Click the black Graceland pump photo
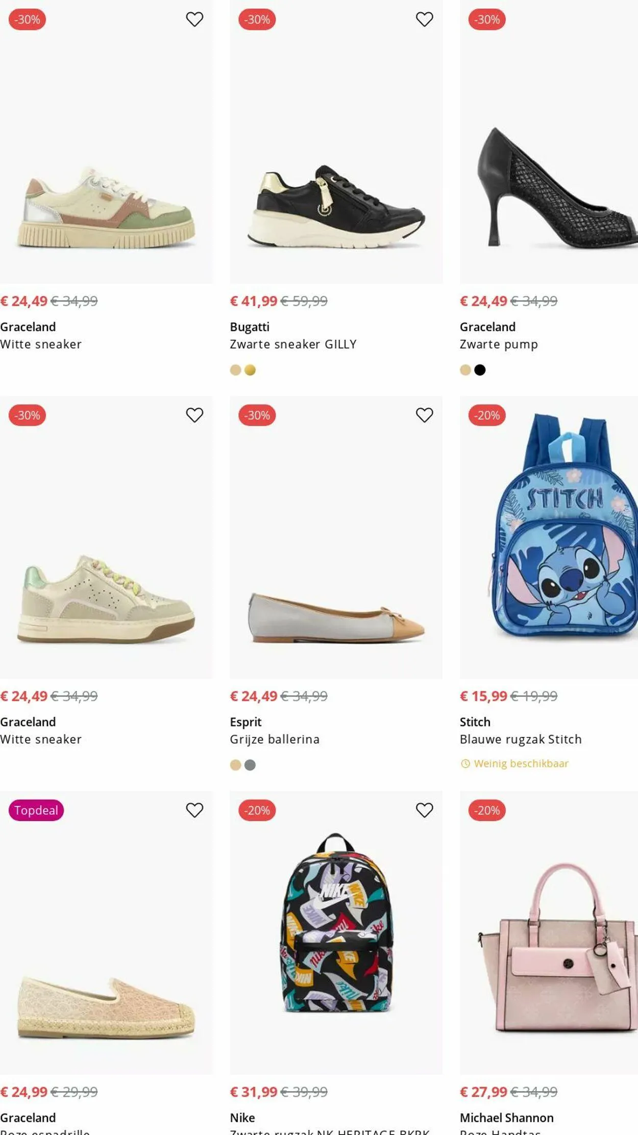 pos(556,189)
